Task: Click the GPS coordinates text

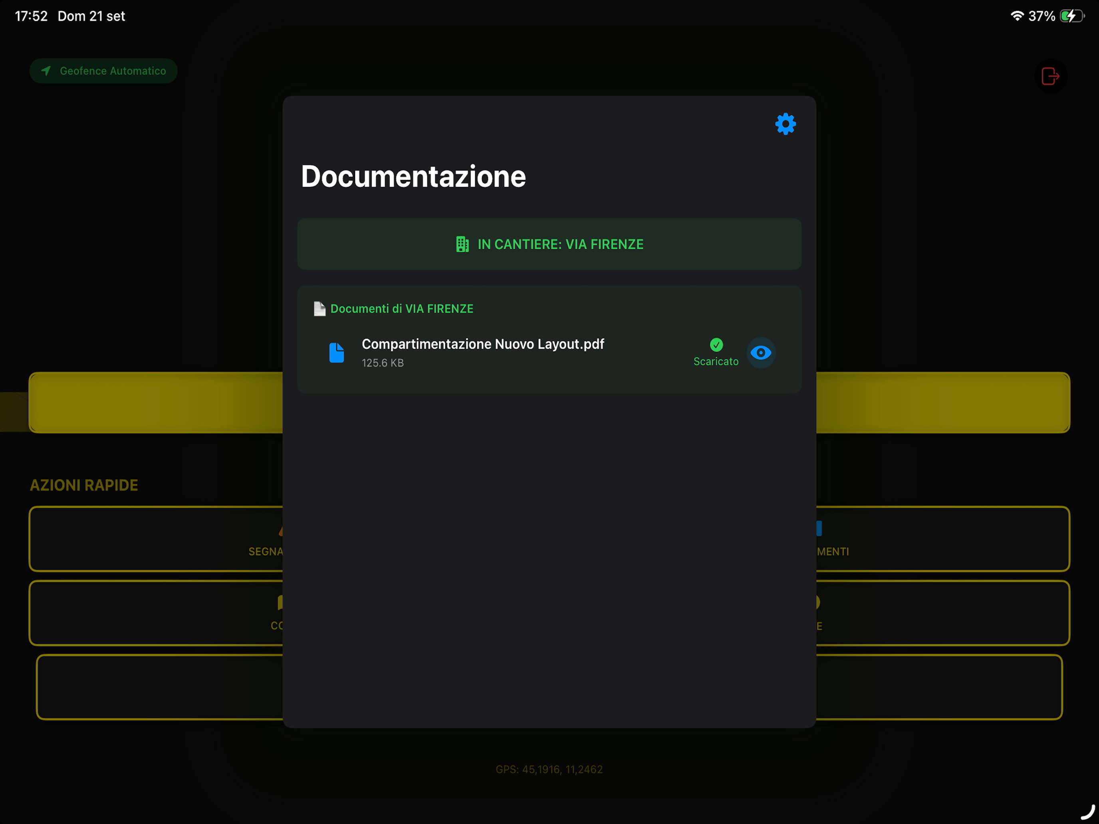Action: (x=549, y=769)
